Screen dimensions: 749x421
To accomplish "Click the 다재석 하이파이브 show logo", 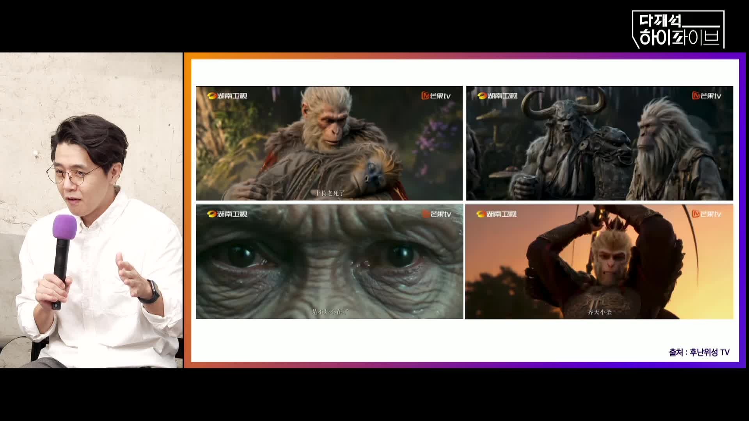I will 678,30.
